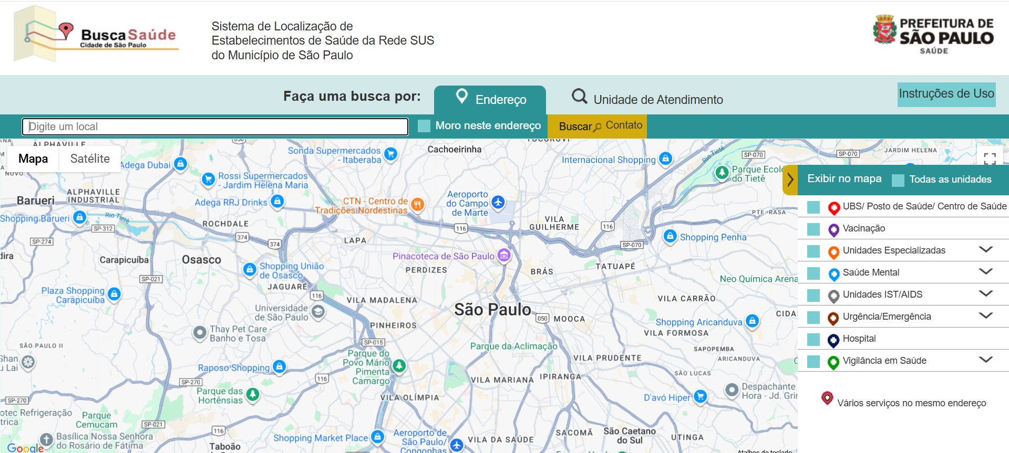Click the Parque do Povo marker
Screen dimensions: 1009x453
pyautogui.click(x=399, y=365)
